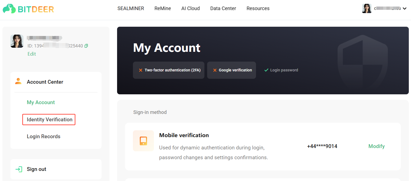Click the Google verification status badge
This screenshot has height=181, width=411.
click(x=231, y=70)
